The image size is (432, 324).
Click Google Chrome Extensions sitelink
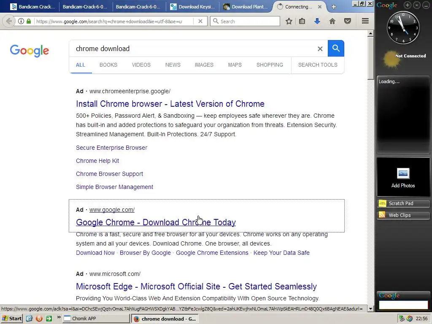pyautogui.click(x=212, y=253)
